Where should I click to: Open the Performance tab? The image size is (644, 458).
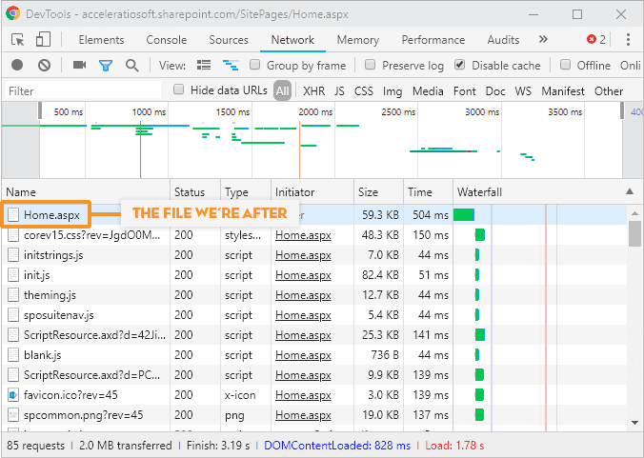(433, 40)
